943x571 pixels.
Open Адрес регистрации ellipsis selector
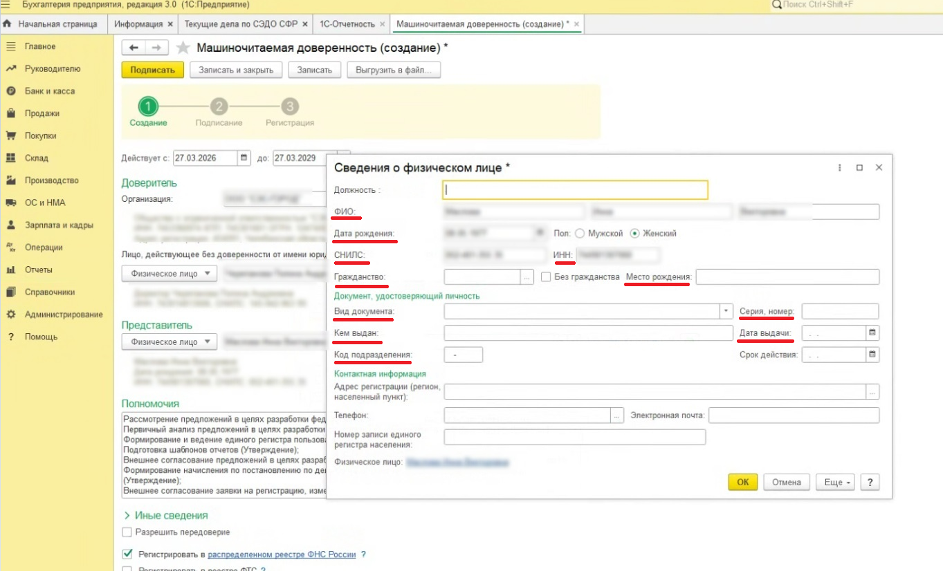(x=872, y=392)
